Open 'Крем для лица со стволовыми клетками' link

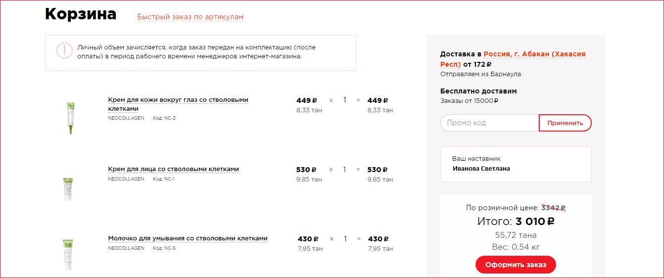click(173, 169)
